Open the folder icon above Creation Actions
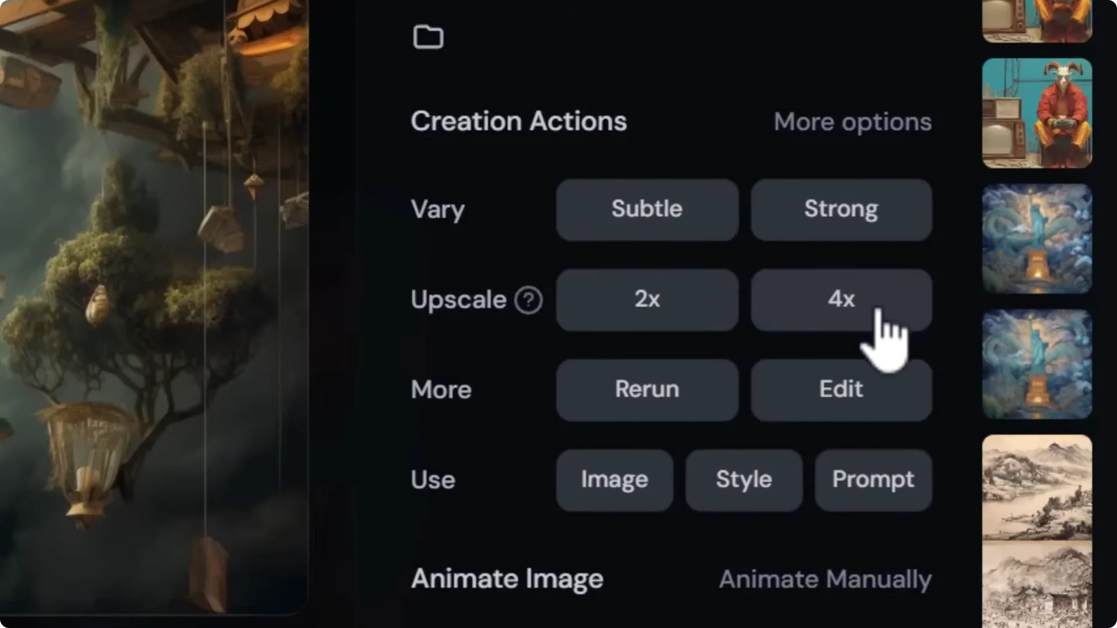 [428, 37]
